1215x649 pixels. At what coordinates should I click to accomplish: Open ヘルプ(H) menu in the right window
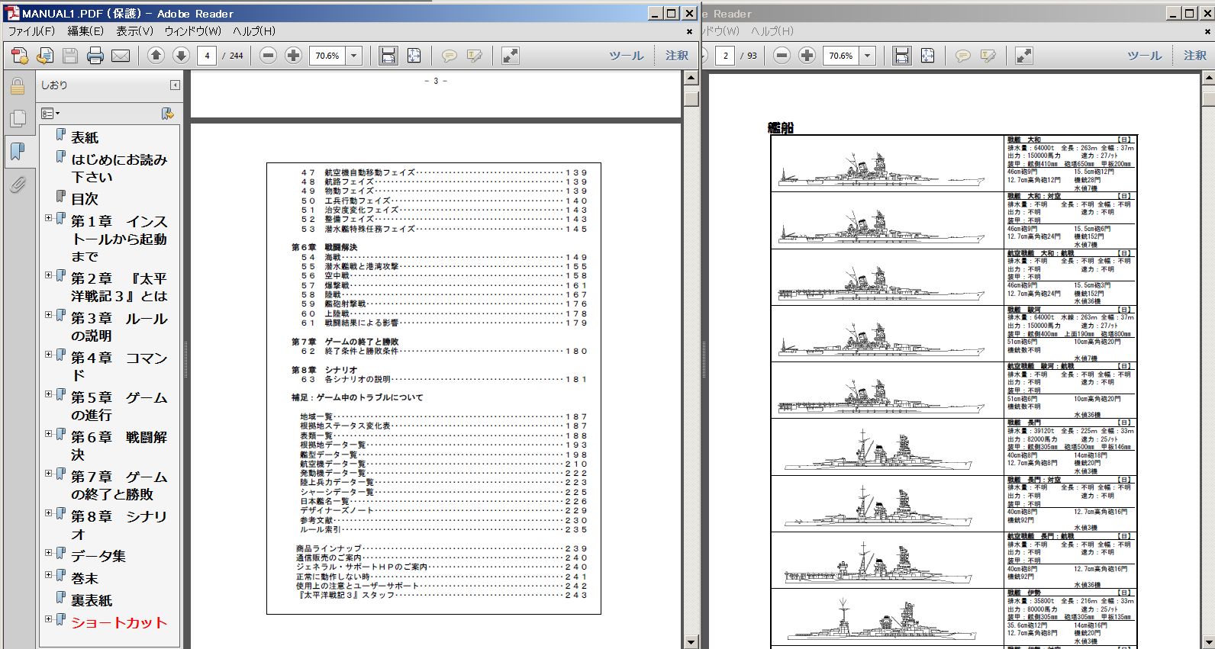pos(772,31)
